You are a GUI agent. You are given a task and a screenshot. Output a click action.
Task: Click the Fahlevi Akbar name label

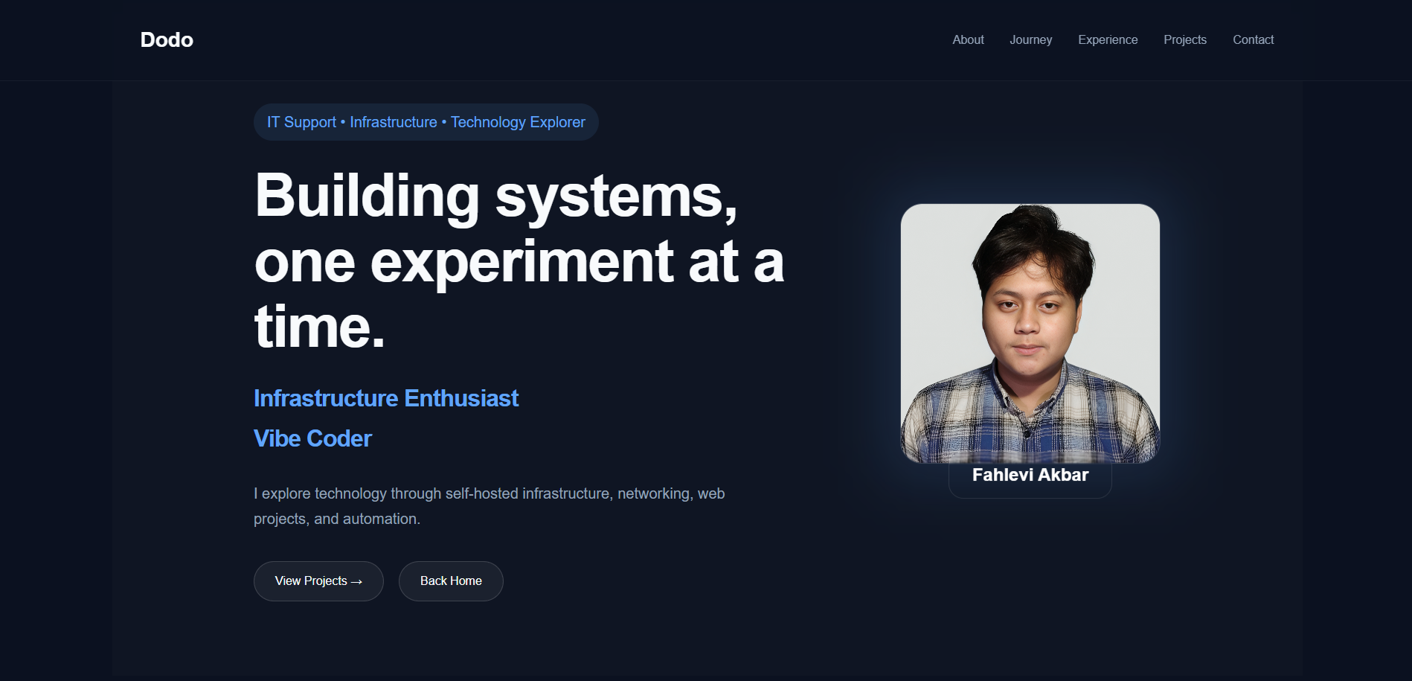(1030, 476)
